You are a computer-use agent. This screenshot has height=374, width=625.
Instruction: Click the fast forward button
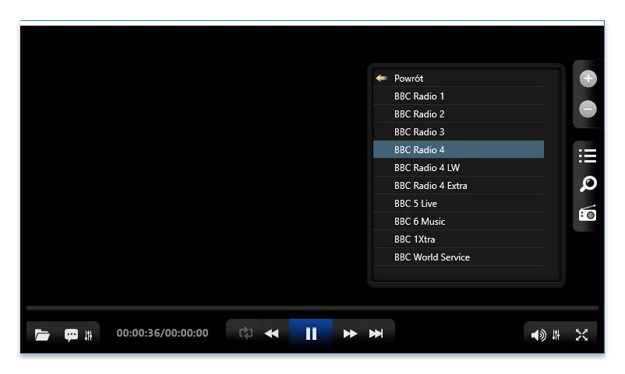350,334
